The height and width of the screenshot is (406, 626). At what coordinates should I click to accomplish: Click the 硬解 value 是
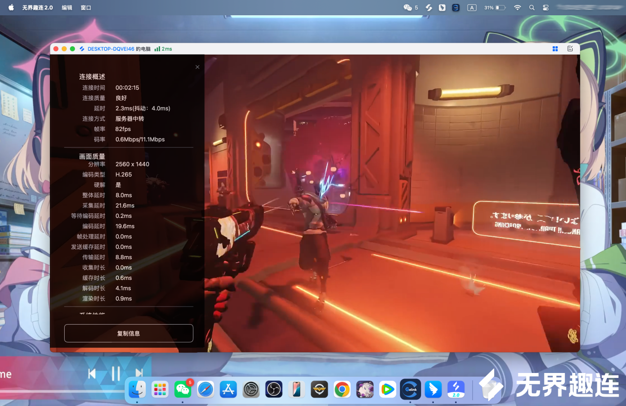(118, 185)
